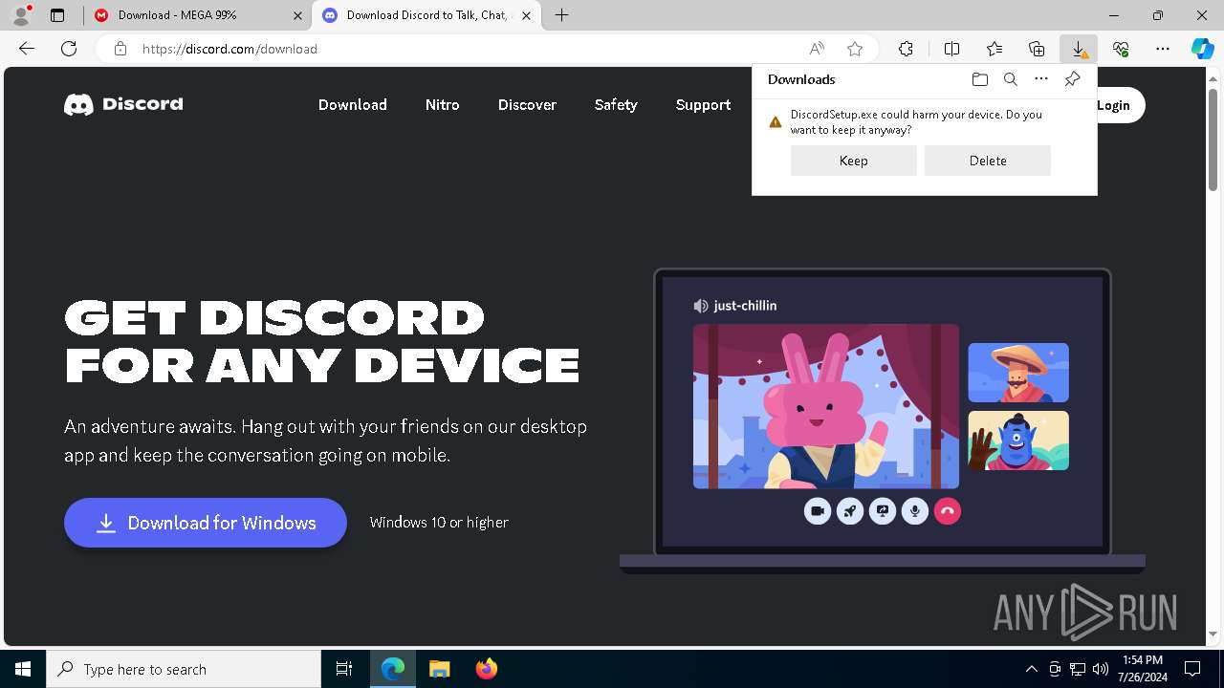The height and width of the screenshot is (688, 1224).
Task: Open the Discover nav item
Action: (527, 105)
